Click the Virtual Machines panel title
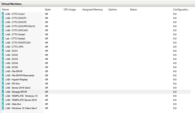This screenshot has width=195, height=113. (x=12, y=4)
